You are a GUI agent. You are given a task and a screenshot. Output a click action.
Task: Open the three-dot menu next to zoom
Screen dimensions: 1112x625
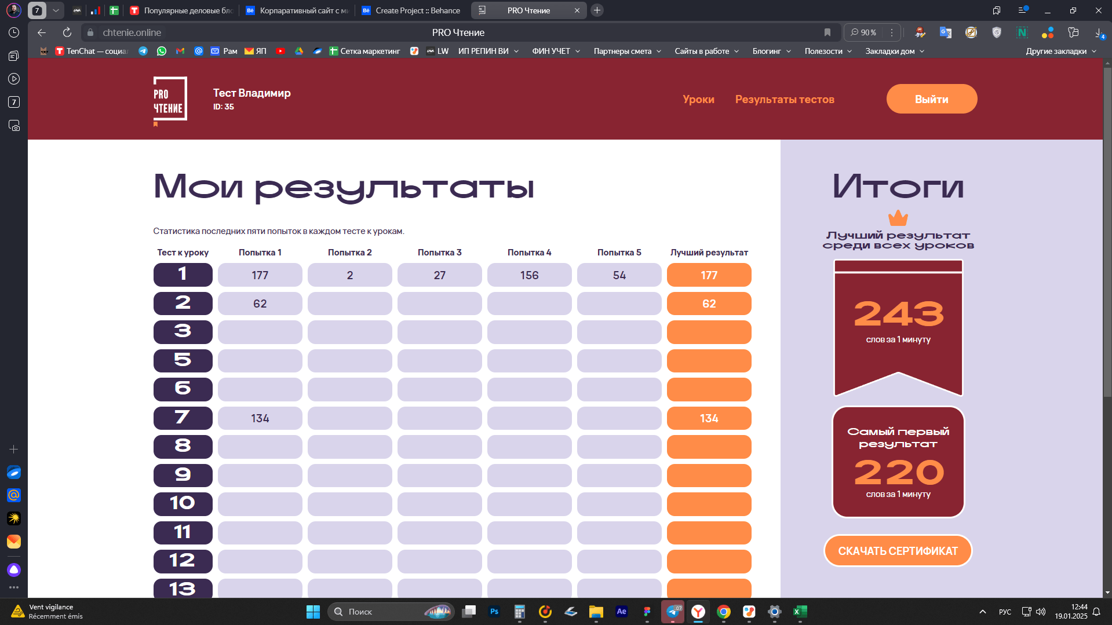(x=892, y=32)
